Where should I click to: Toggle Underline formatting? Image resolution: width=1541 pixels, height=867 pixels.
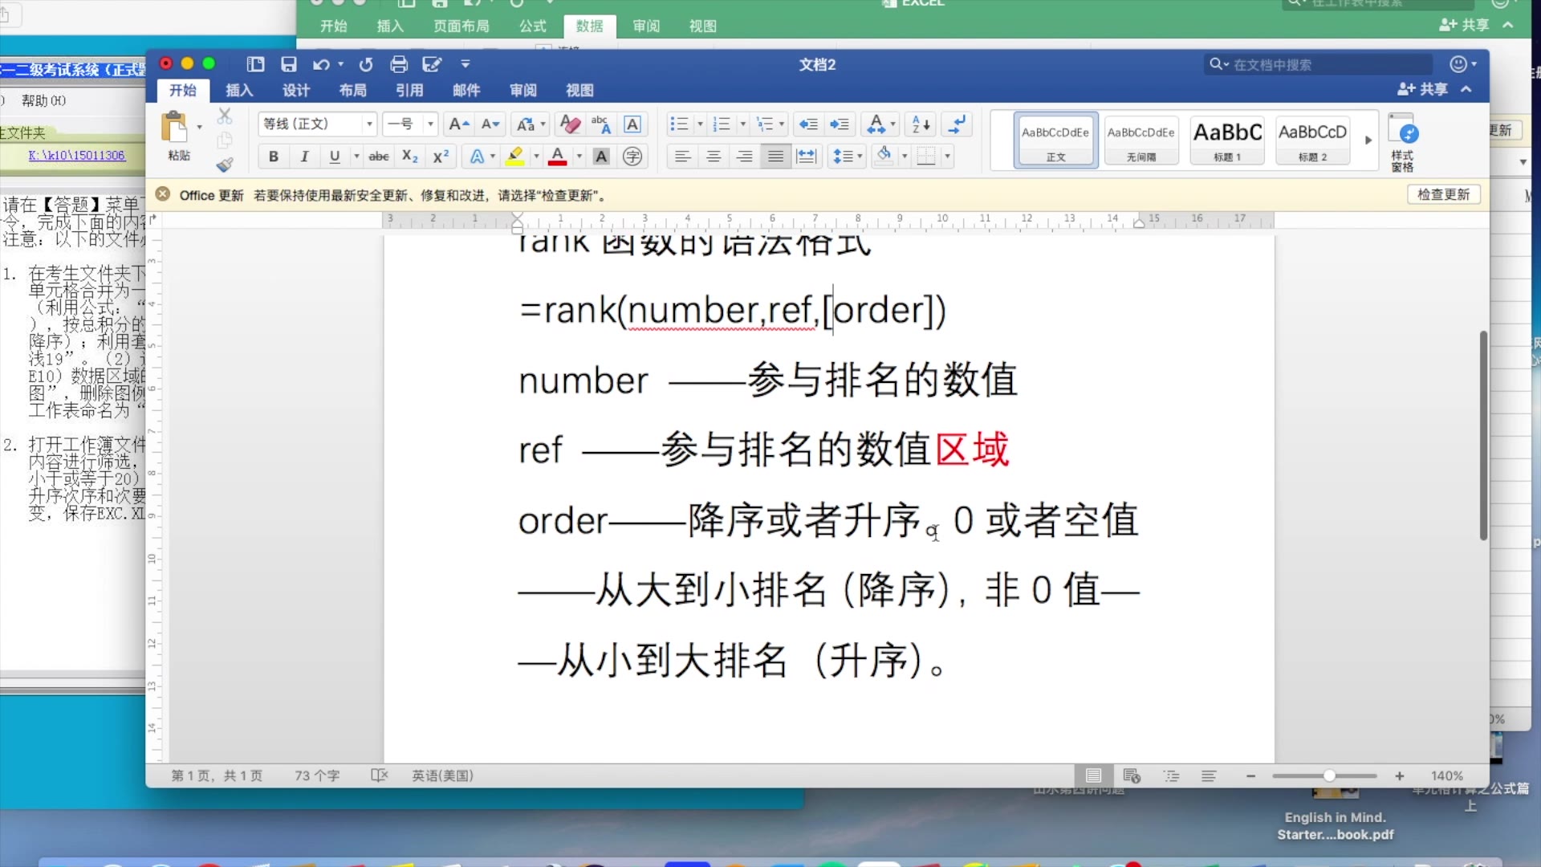coord(335,157)
